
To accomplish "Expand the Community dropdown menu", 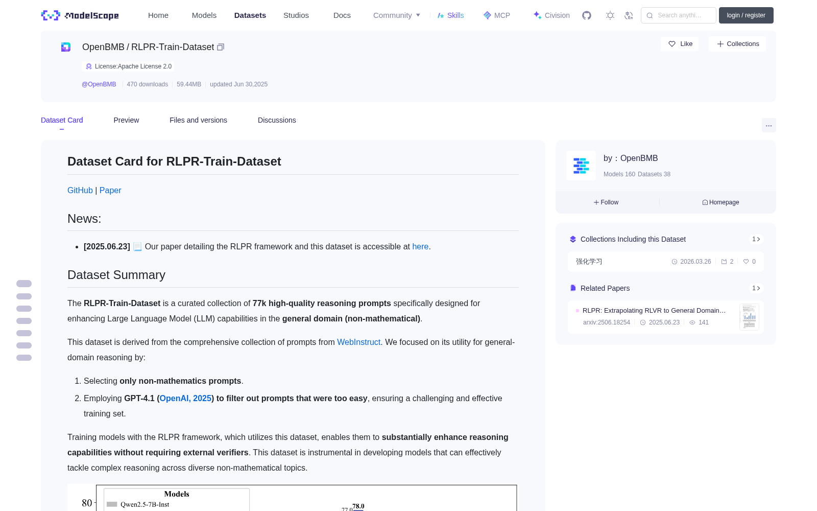I will click(397, 15).
